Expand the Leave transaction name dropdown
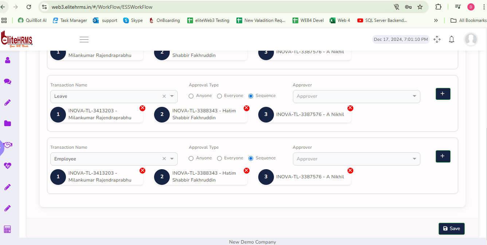487x245 pixels. (x=172, y=96)
